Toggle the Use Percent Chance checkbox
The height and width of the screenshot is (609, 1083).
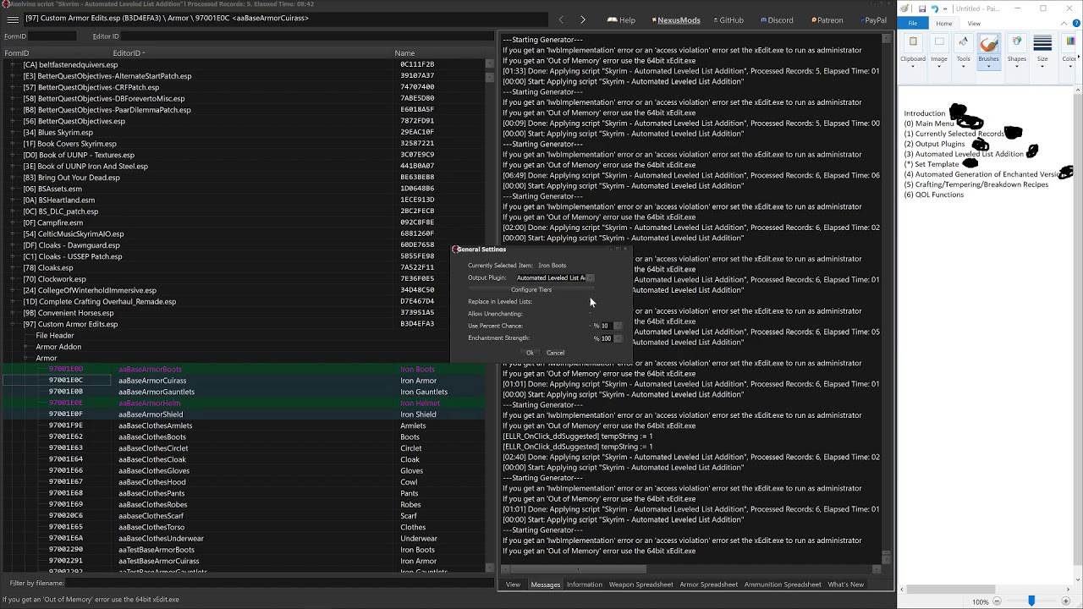(x=591, y=326)
